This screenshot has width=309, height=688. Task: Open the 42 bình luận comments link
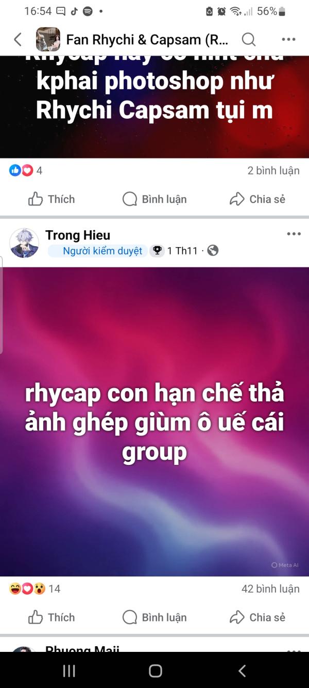click(270, 588)
